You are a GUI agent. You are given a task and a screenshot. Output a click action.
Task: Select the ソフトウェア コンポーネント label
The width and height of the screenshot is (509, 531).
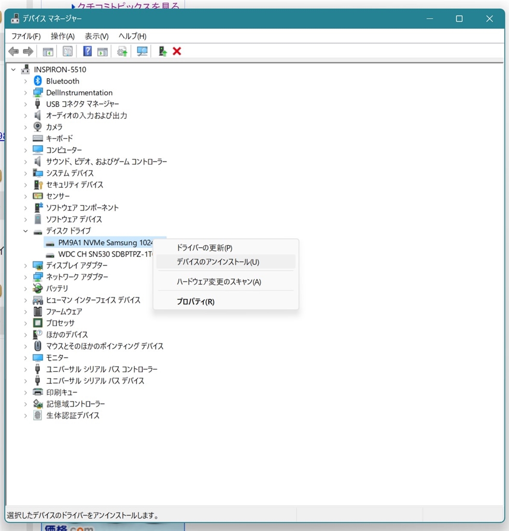[82, 207]
